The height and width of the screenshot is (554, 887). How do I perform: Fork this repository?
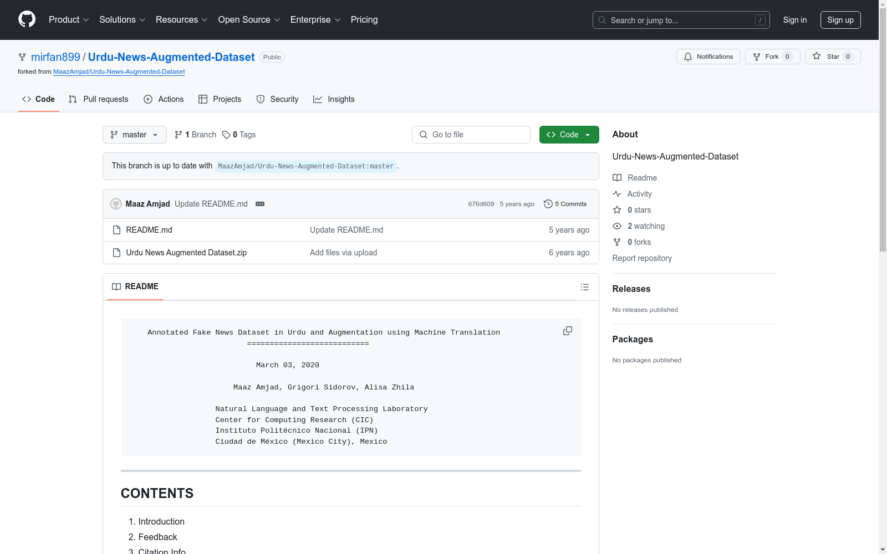(773, 57)
